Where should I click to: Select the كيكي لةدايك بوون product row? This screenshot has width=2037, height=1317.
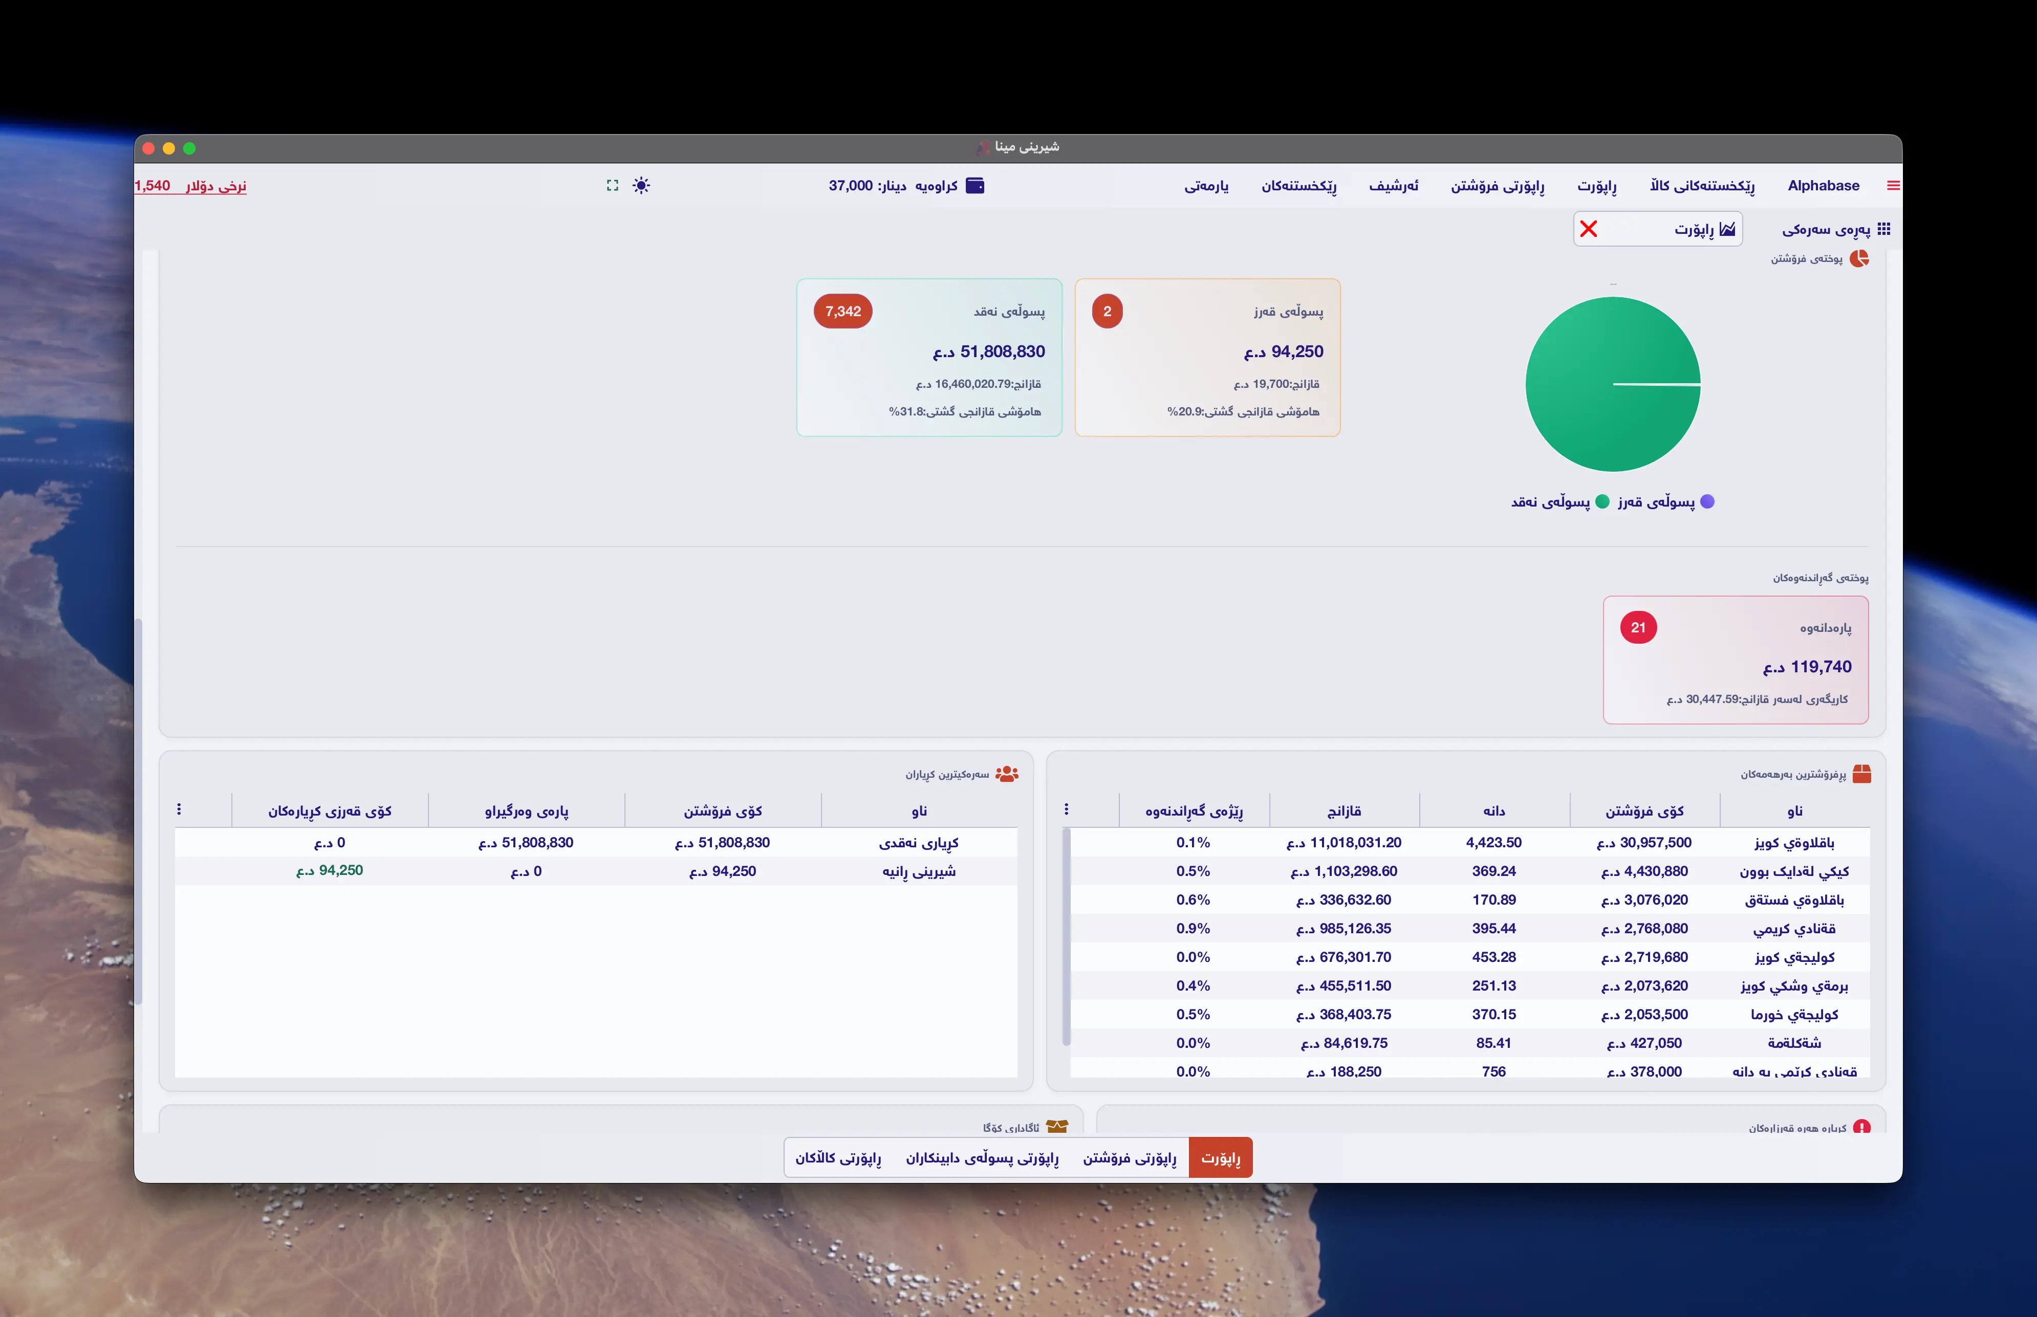coord(1470,871)
